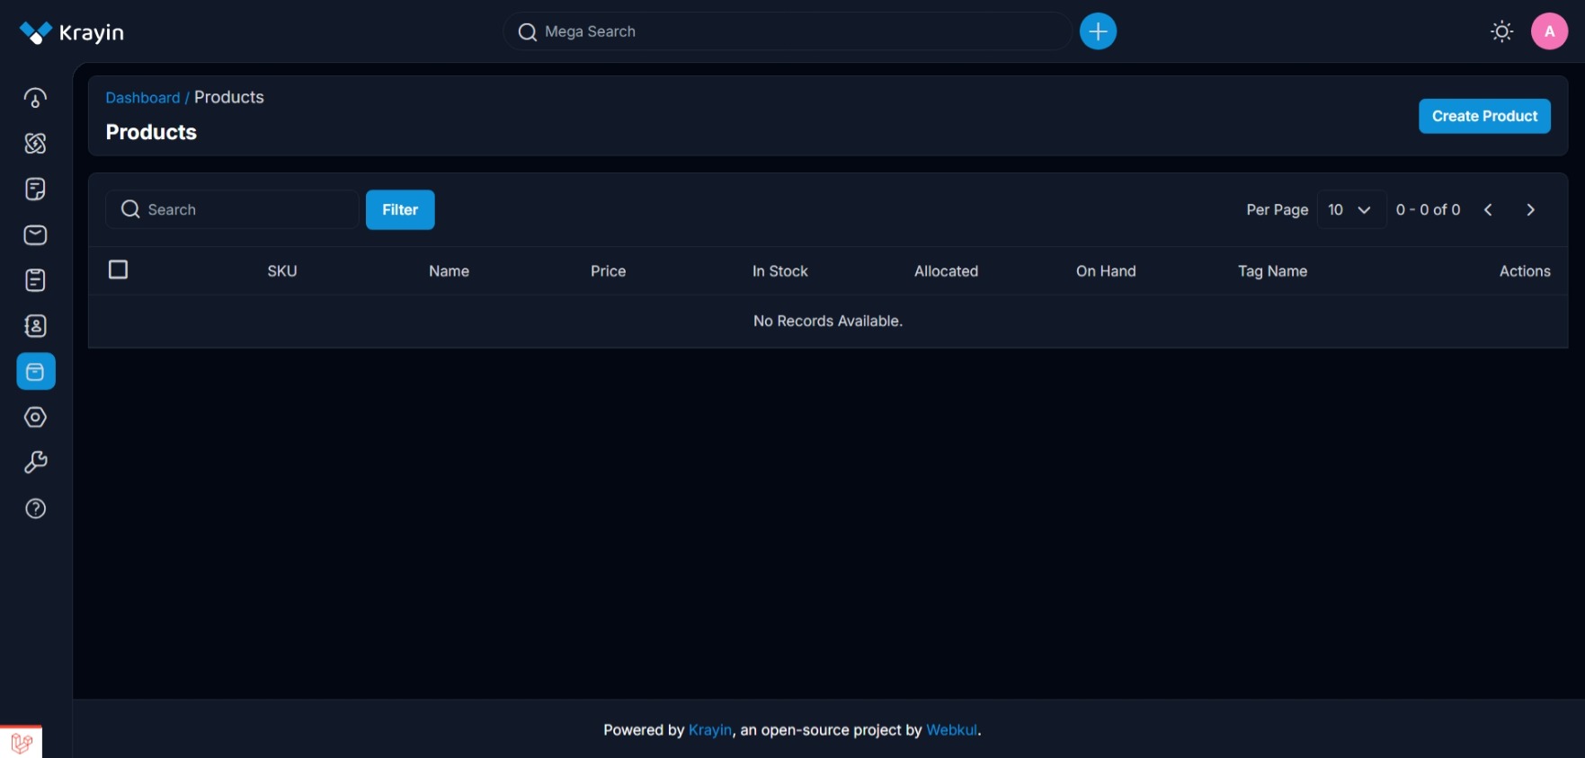Open the Configuration wrench sidebar icon
Viewport: 1585px width, 758px height.
pyautogui.click(x=35, y=463)
